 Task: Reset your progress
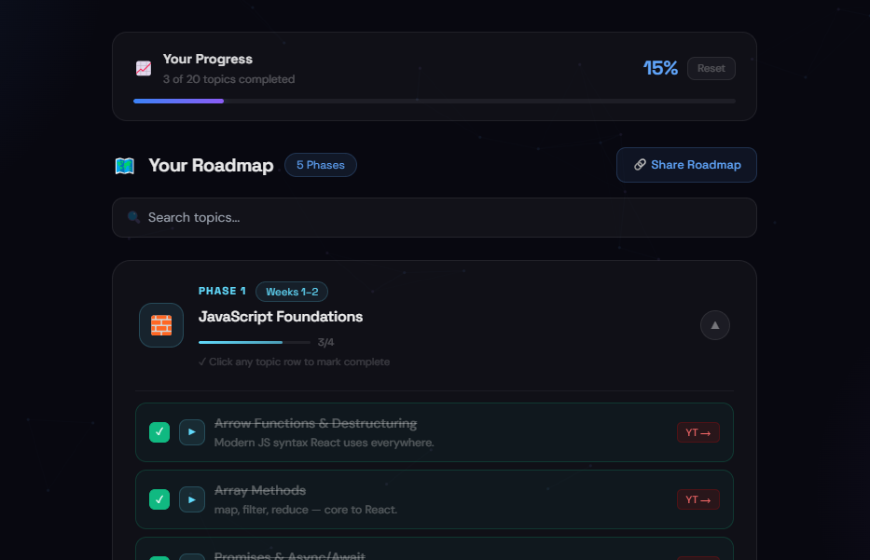click(711, 68)
